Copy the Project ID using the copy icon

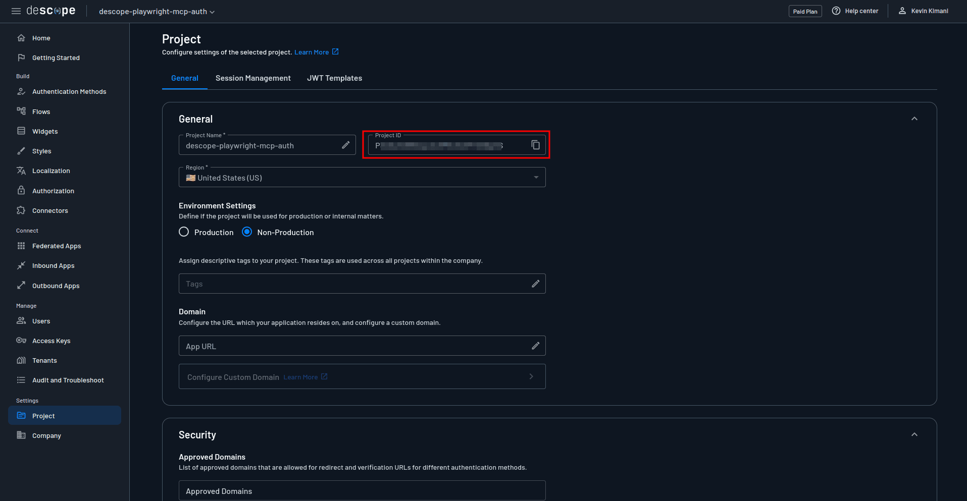pyautogui.click(x=535, y=144)
